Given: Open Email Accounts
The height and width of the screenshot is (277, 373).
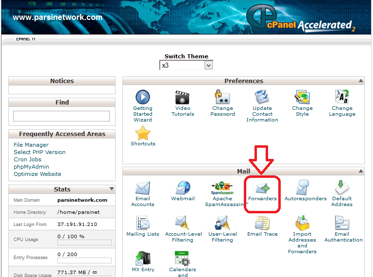Looking at the screenshot, I should pyautogui.click(x=143, y=189).
